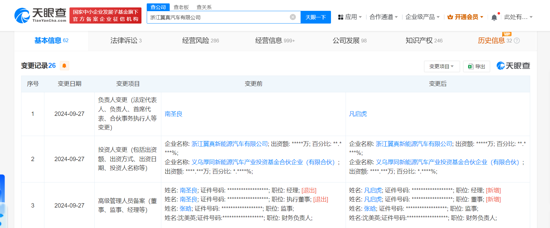Click the 变更前 column header
Image resolution: width=550 pixels, height=228 pixels.
253,84
